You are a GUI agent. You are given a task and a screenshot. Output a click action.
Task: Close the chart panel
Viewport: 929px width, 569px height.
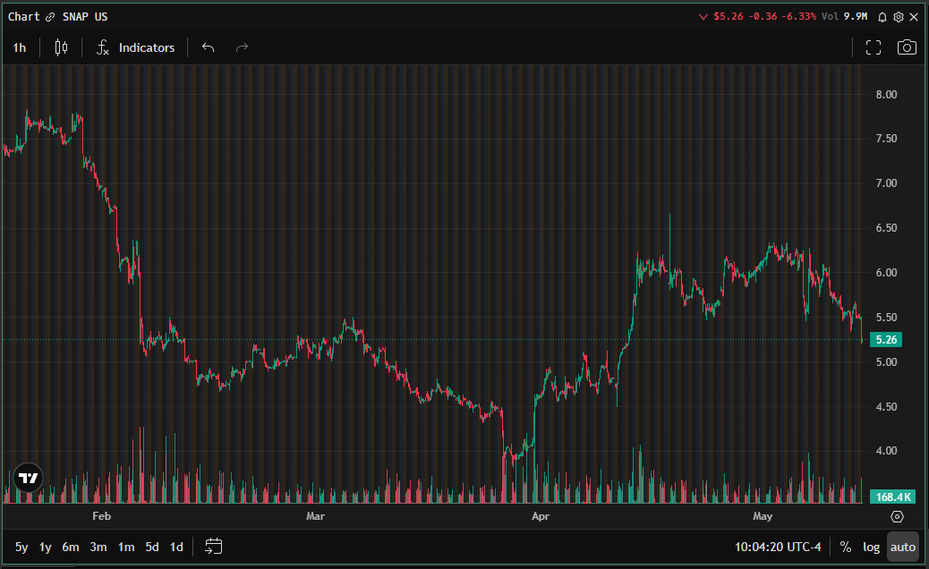[914, 17]
